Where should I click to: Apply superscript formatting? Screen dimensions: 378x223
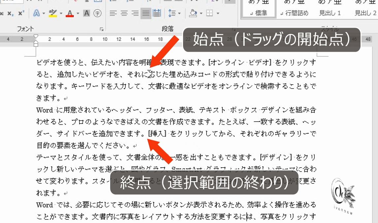pos(21,13)
